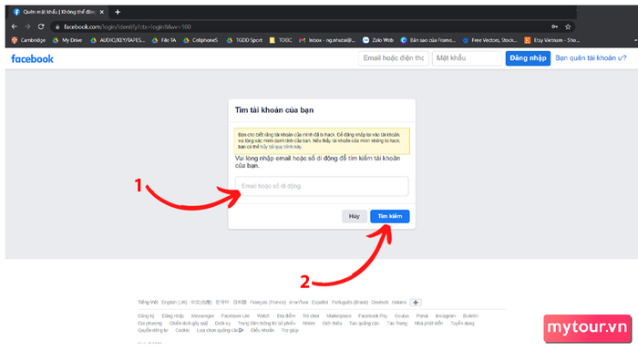Click the 'Tìm kiếm' search button

[x=390, y=216]
